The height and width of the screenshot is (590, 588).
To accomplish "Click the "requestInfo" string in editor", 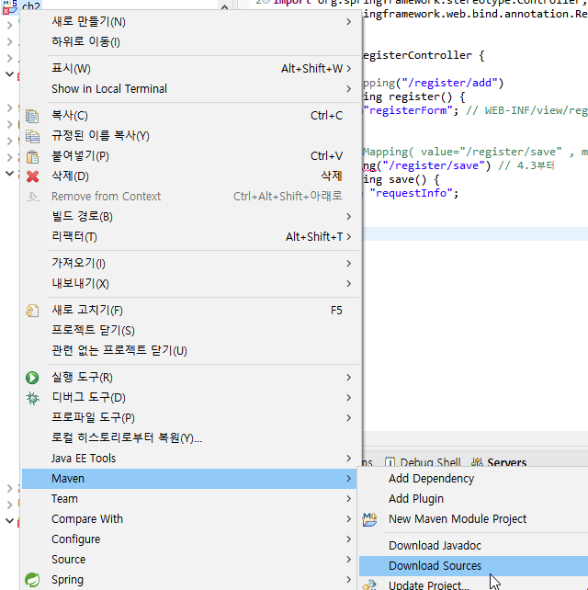I will click(411, 193).
